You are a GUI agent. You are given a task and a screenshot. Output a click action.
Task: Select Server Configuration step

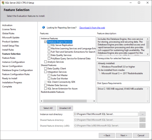(12, 66)
